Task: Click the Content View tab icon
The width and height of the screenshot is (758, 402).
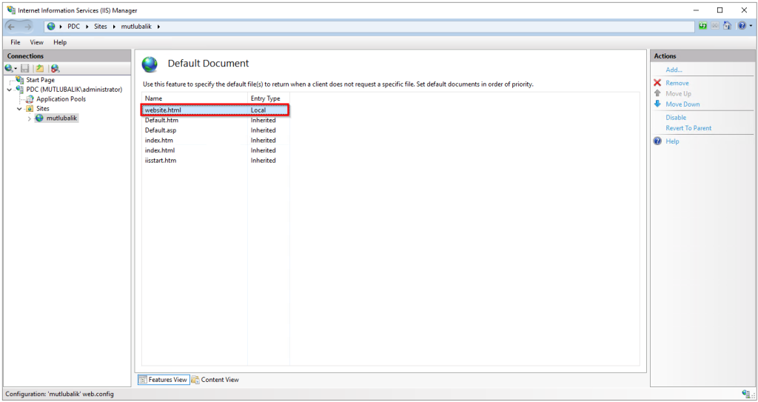Action: (x=195, y=381)
